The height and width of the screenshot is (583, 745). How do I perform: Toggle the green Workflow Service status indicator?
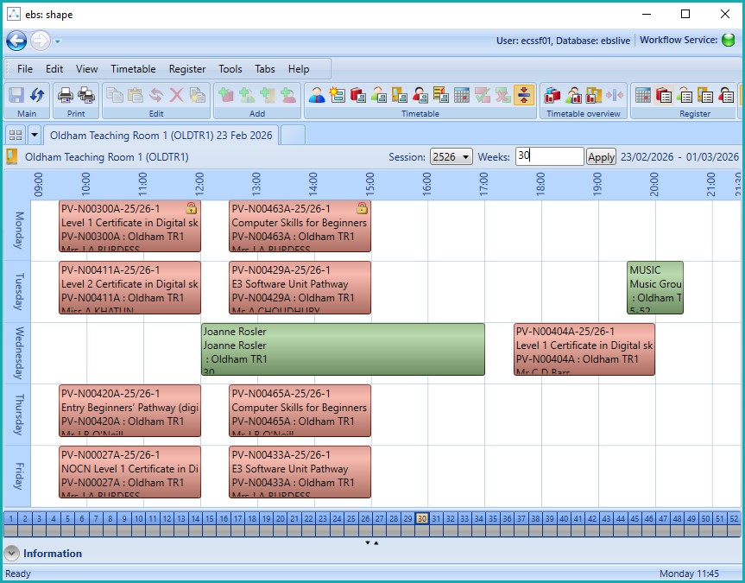point(729,41)
